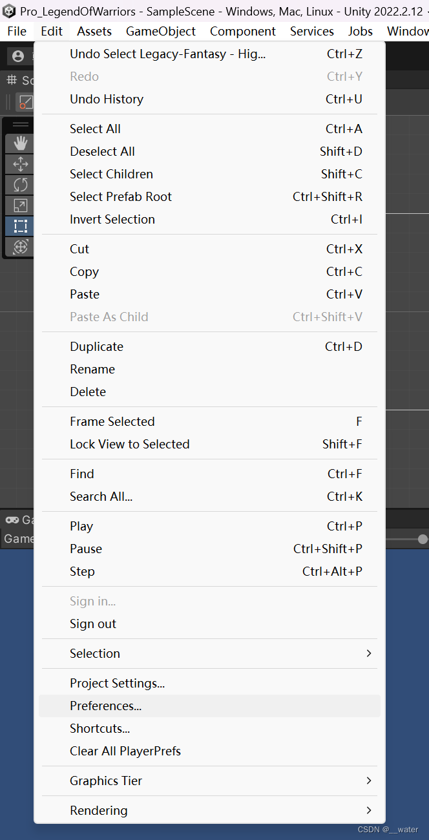The image size is (429, 840).
Task: Select the Scale tool
Action: (x=21, y=205)
